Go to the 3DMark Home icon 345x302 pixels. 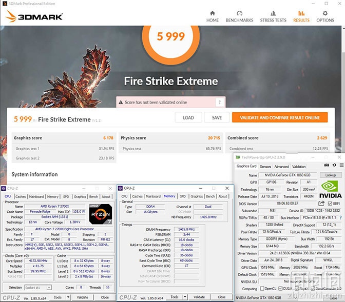click(213, 13)
